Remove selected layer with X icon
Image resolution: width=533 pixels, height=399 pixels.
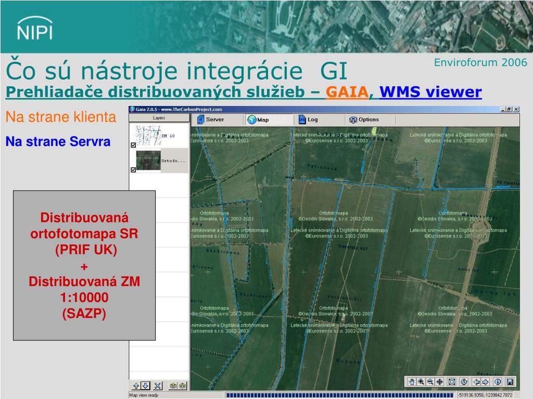click(x=157, y=386)
